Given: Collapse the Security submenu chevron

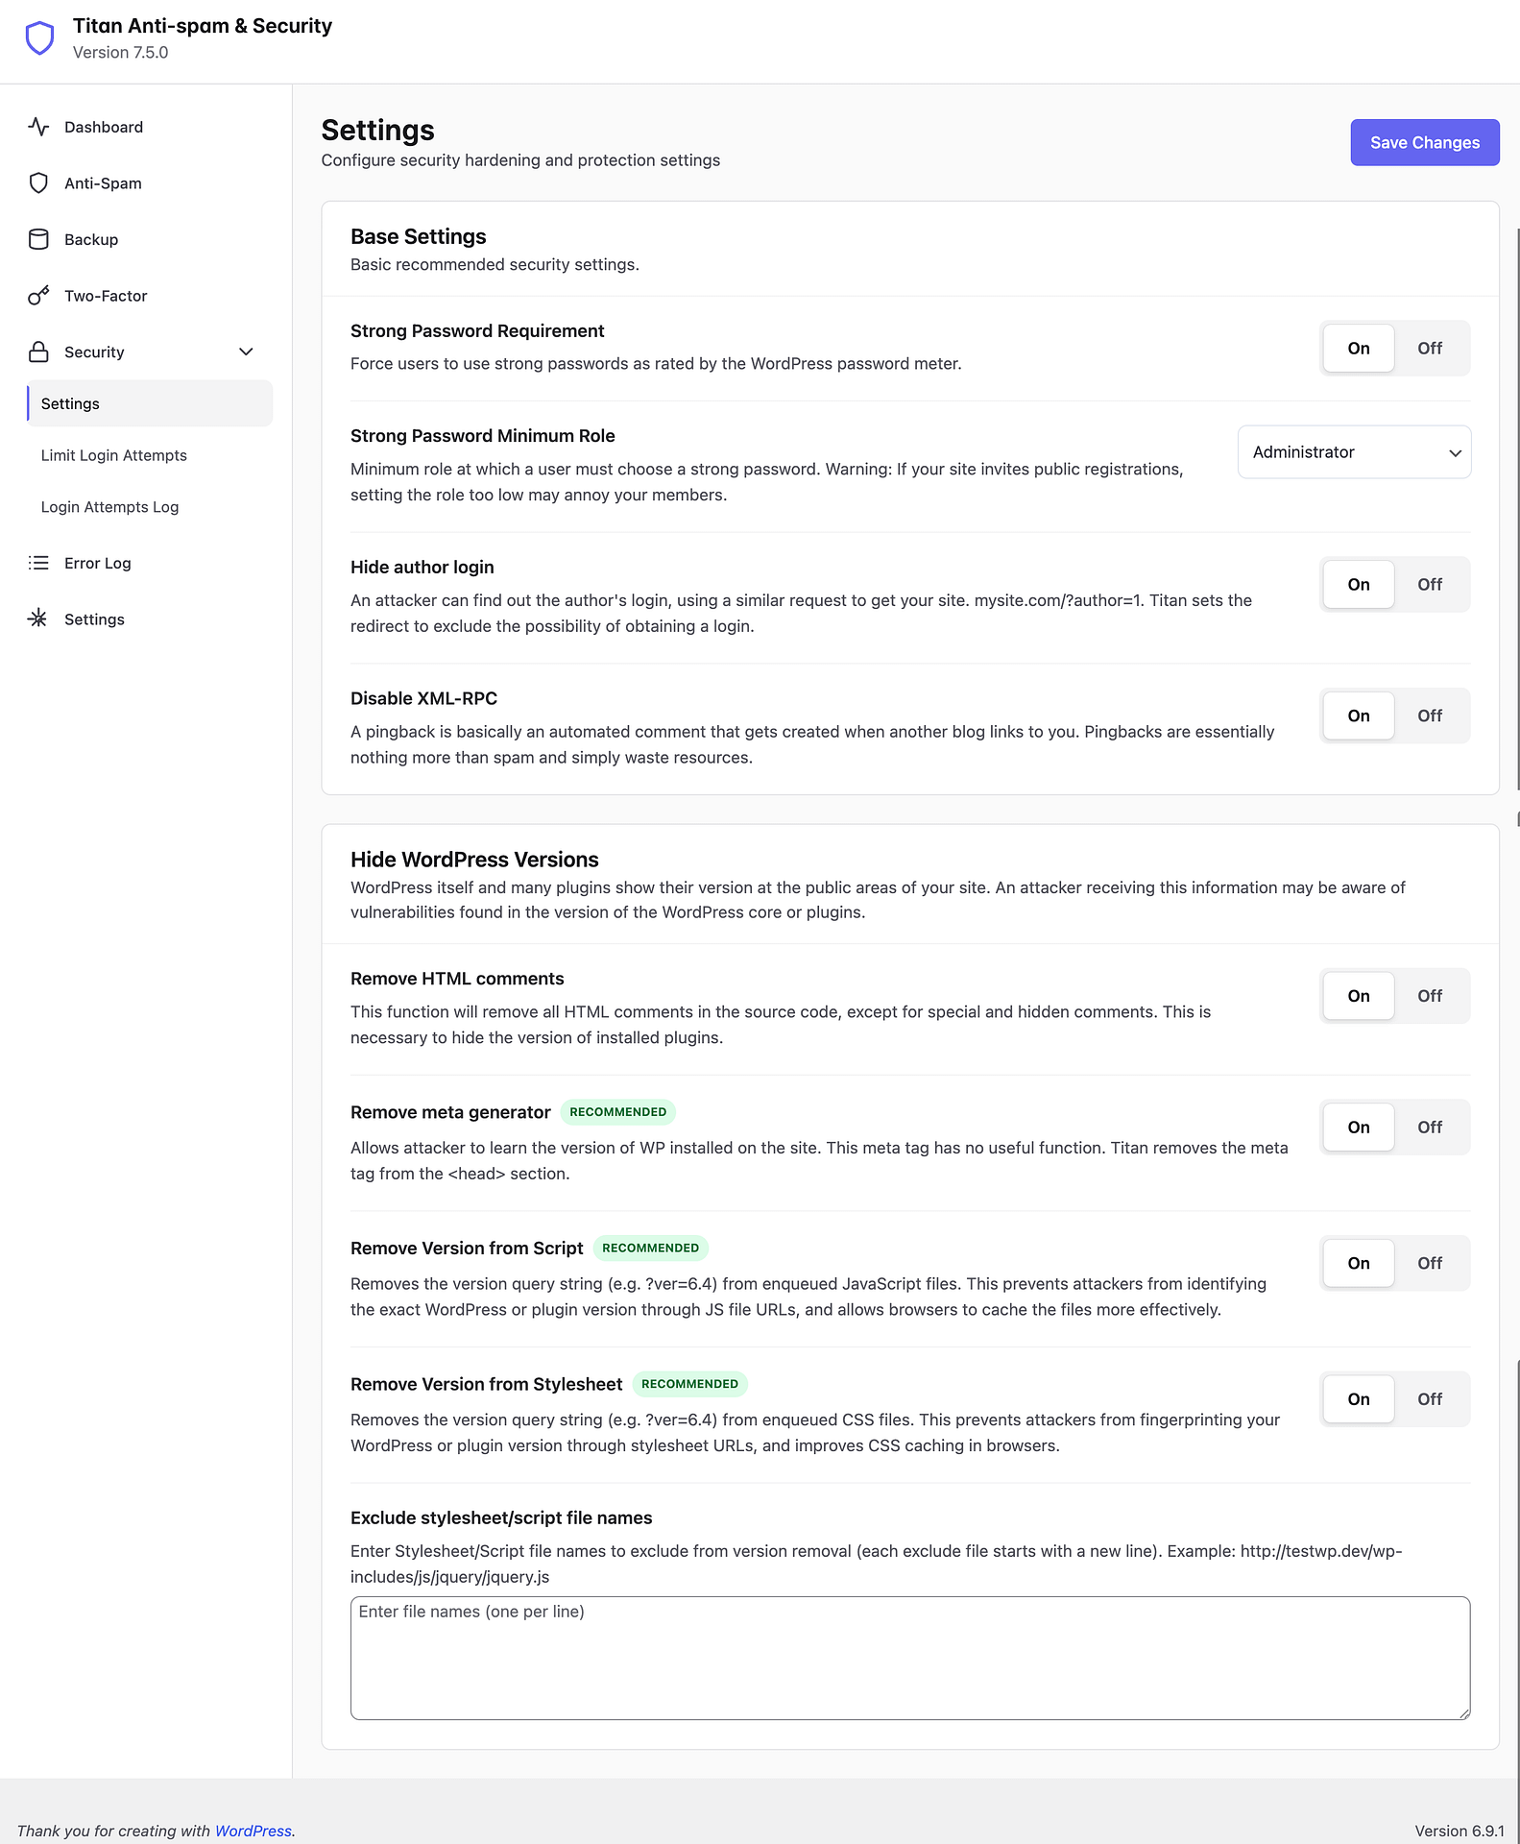Looking at the screenshot, I should point(246,352).
